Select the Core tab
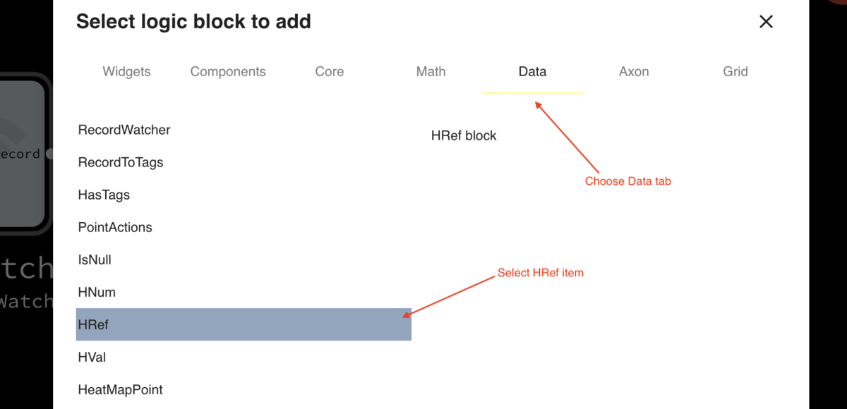 click(330, 71)
